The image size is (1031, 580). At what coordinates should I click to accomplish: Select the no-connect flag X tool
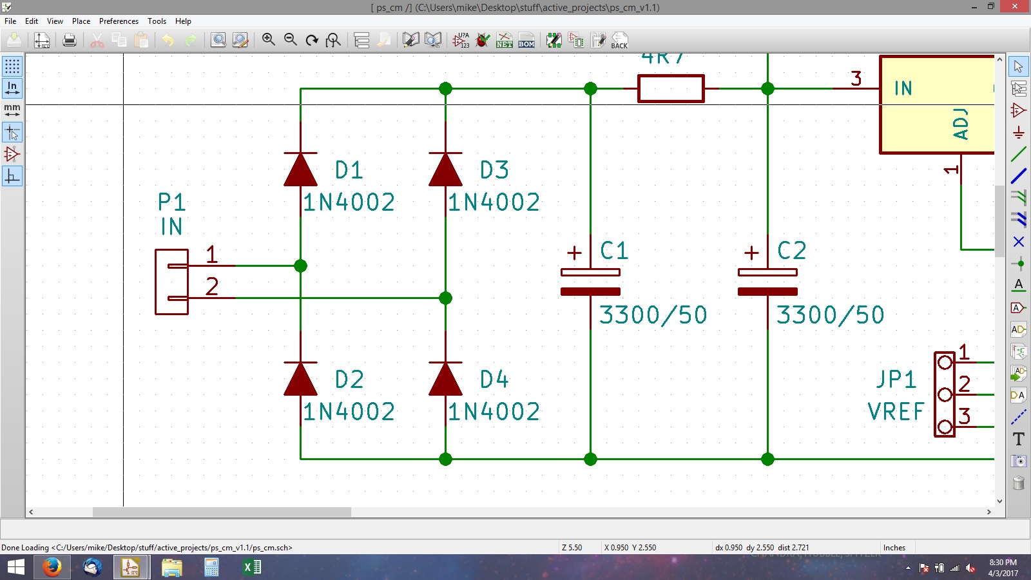point(1018,242)
